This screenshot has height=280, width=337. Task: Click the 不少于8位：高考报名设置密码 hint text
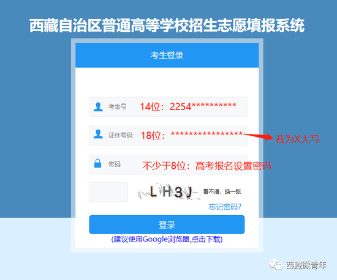click(206, 166)
